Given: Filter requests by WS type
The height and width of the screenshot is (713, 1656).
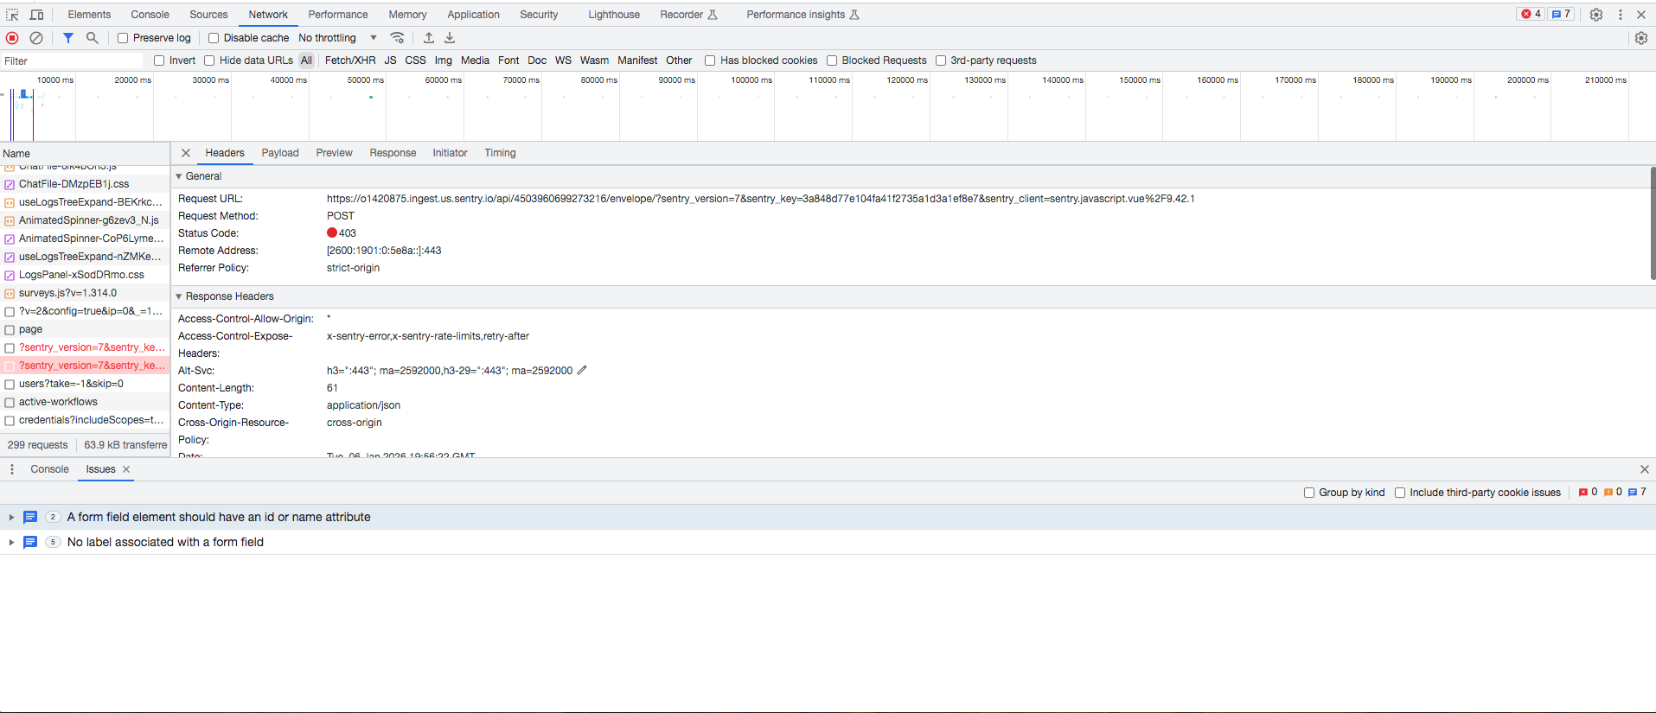Looking at the screenshot, I should click(563, 60).
